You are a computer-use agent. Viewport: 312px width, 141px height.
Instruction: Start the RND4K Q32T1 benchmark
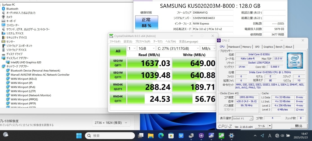tap(118, 87)
